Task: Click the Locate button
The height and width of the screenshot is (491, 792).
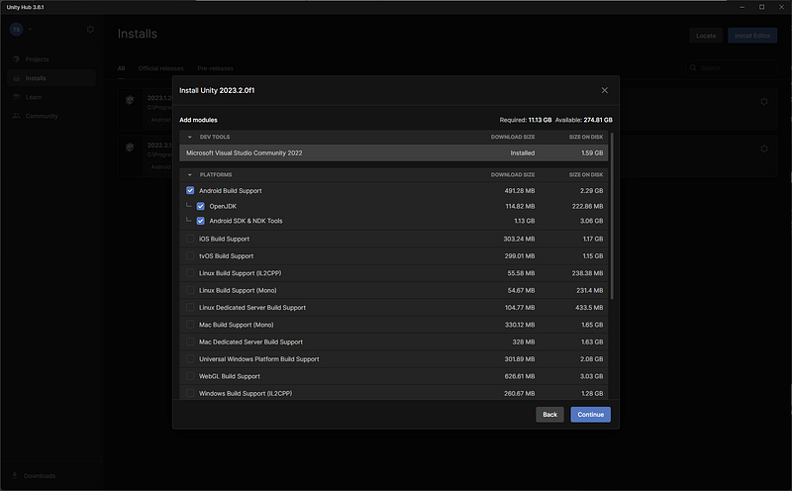Action: pos(706,36)
